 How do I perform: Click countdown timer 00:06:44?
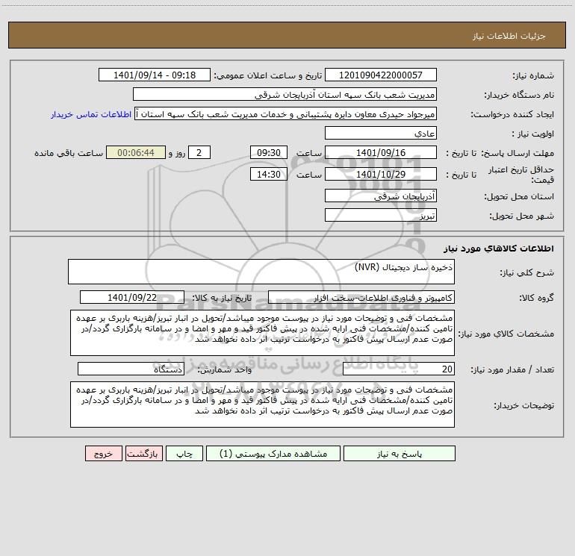(136, 152)
